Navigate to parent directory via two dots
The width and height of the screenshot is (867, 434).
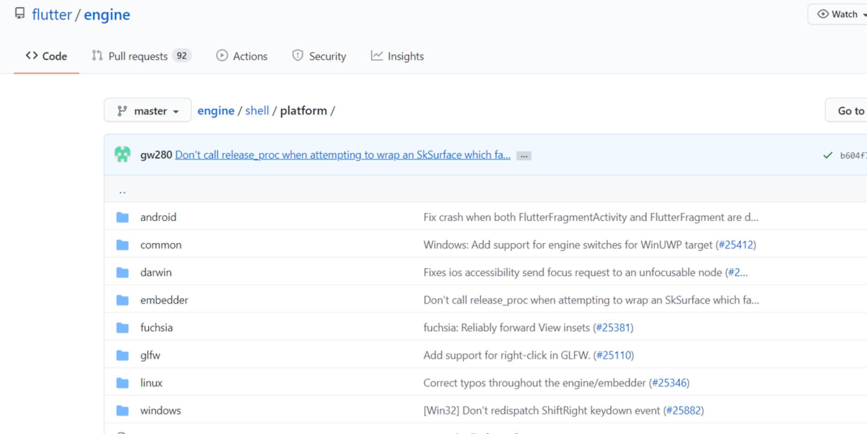122,191
